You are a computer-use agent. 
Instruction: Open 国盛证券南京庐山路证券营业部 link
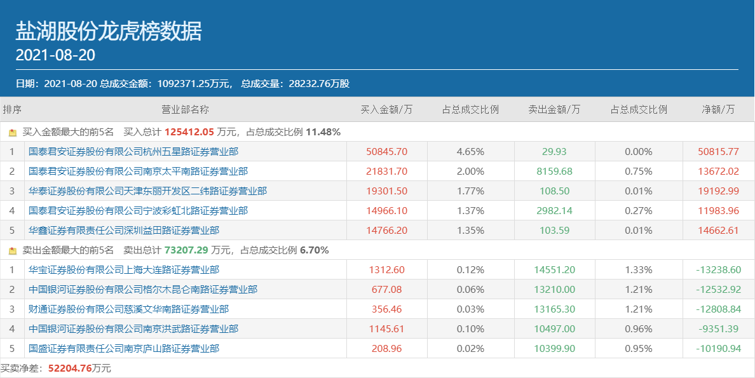[124, 349]
